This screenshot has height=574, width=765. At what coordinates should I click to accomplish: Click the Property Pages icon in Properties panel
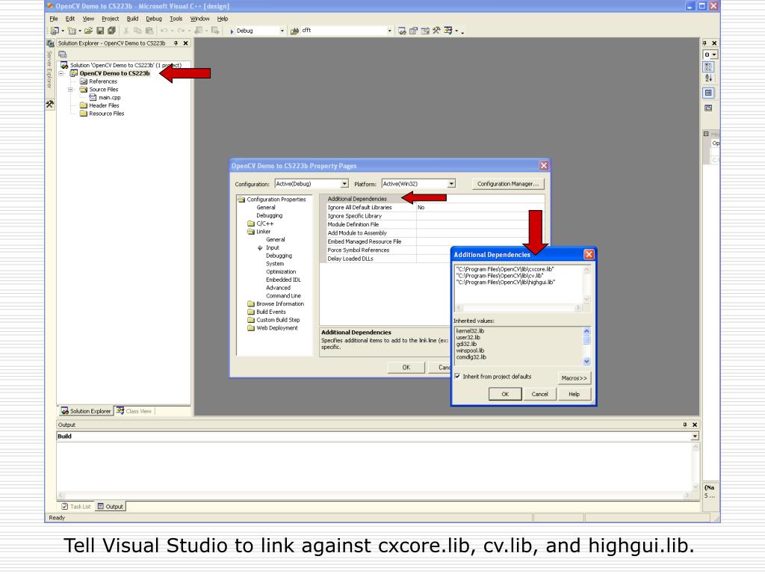point(708,108)
